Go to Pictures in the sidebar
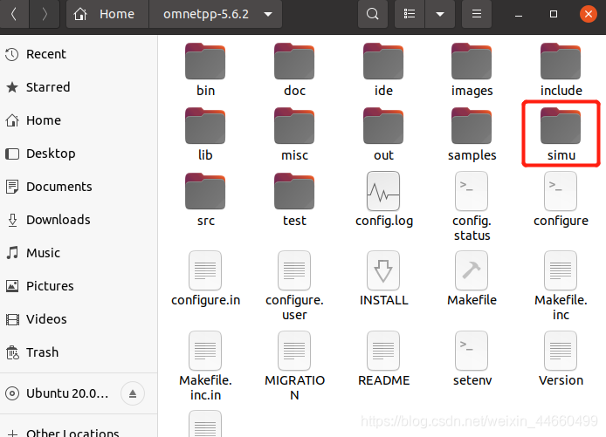Image resolution: width=606 pixels, height=437 pixels. tap(79, 286)
